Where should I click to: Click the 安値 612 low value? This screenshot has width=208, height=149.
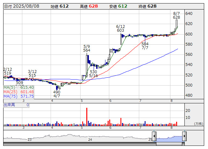[118, 6]
